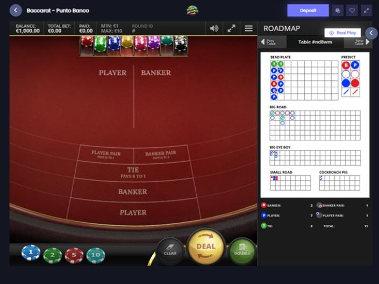Open the hamburger menu in game bar
Image resolution: width=379 pixels, height=284 pixels.
click(249, 28)
